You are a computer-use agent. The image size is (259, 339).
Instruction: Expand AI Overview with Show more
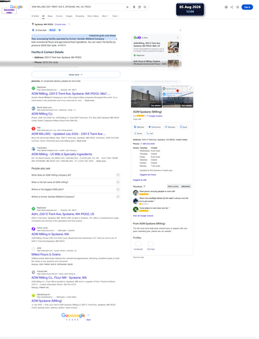click(x=76, y=75)
